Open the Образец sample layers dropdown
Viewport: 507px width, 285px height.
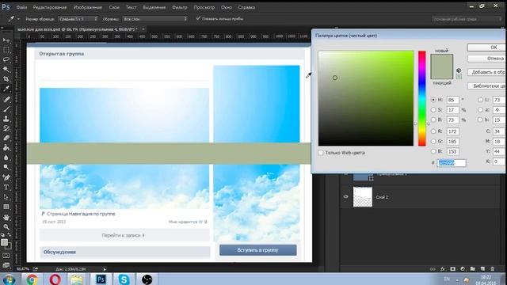coord(155,19)
